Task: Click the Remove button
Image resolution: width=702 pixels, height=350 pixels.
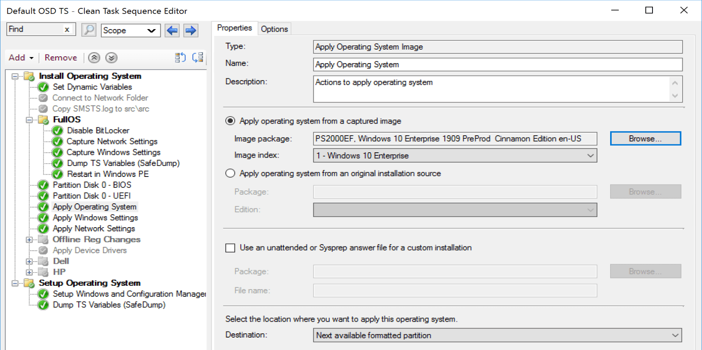Action: 60,57
